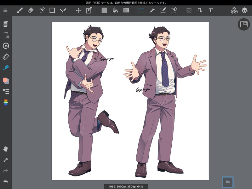The height and width of the screenshot is (189, 252).
Task: Toggle the brush pen panel
Action: point(6,67)
